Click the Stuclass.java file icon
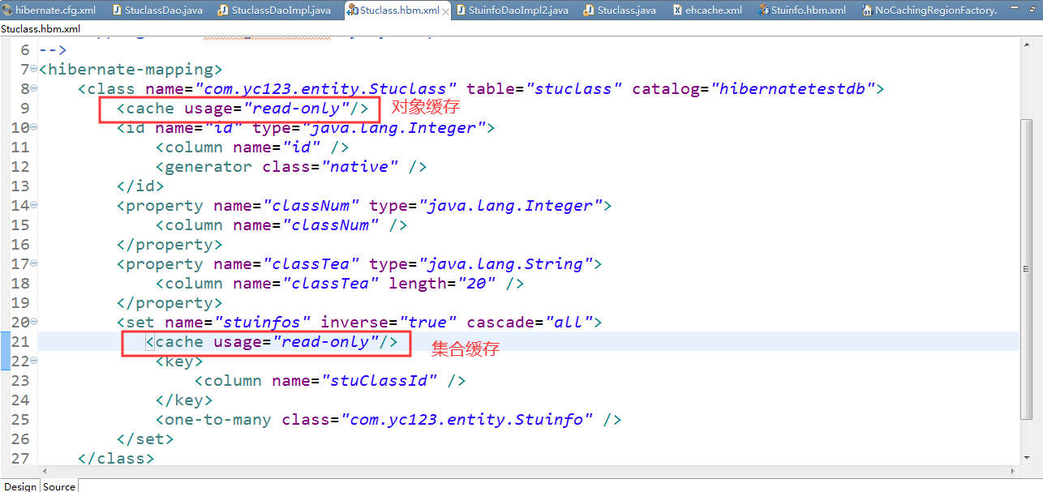1043x492 pixels. [x=589, y=11]
